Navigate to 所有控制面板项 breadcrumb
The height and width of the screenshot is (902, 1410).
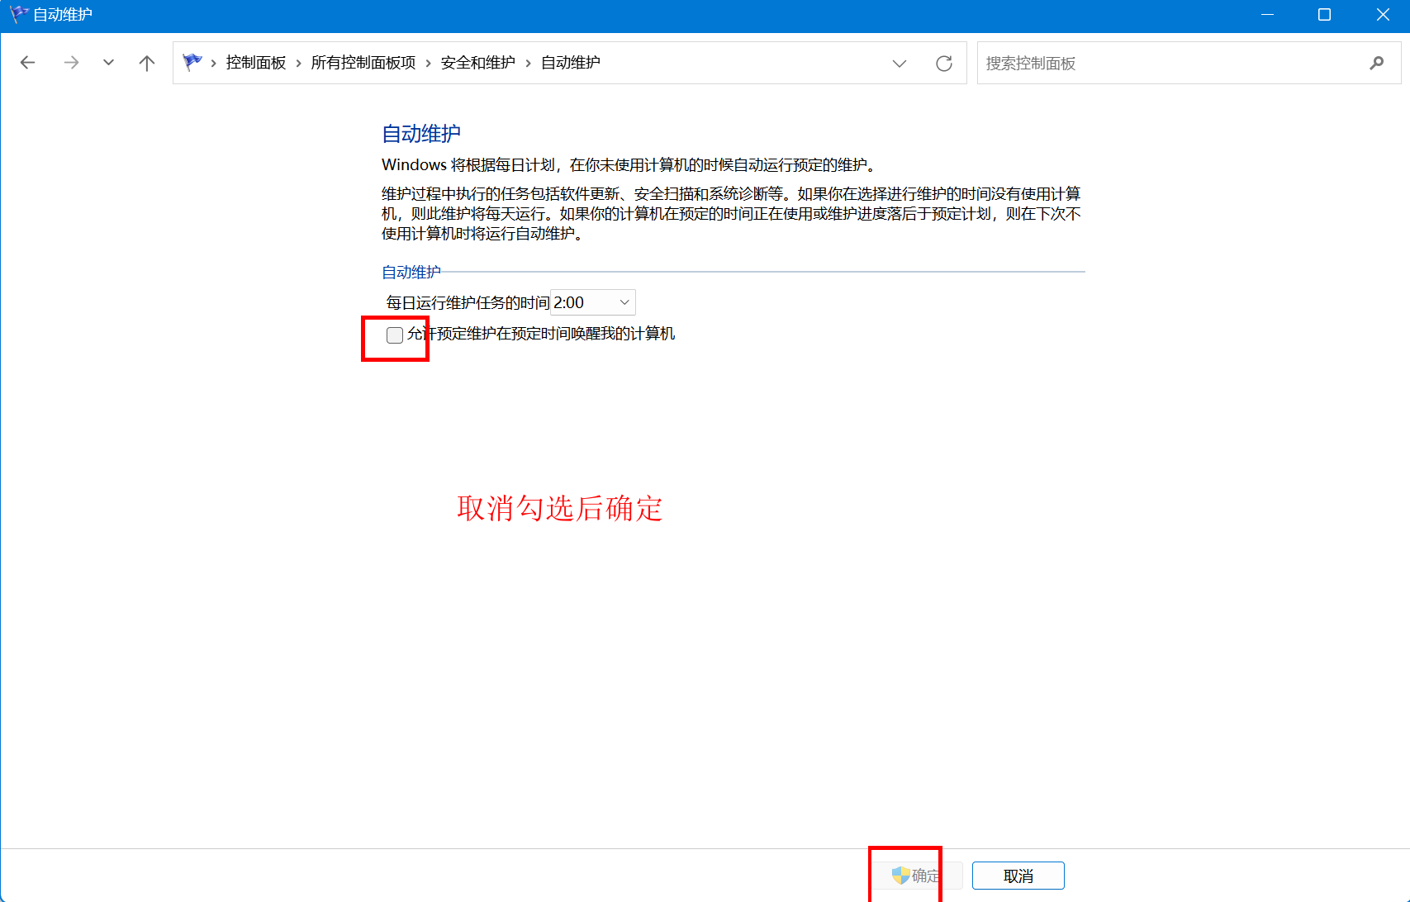pos(363,63)
